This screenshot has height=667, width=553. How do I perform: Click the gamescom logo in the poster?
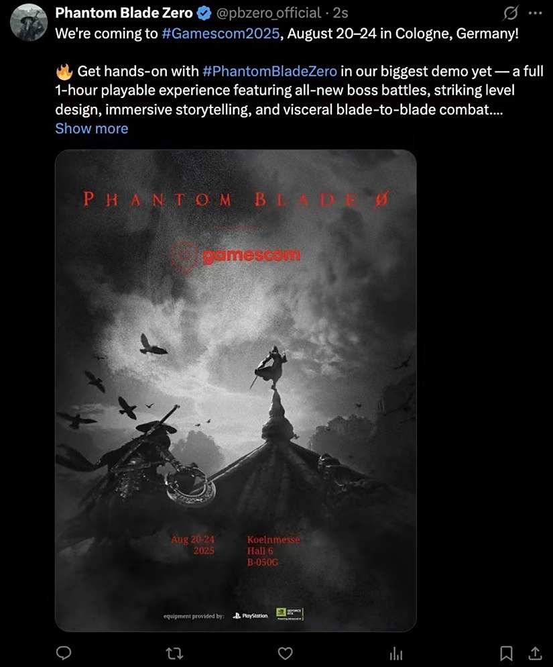pos(235,255)
